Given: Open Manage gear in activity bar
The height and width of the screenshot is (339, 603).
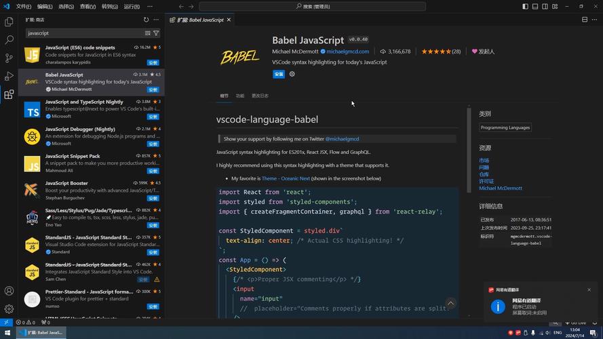Looking at the screenshot, I should tap(9, 308).
